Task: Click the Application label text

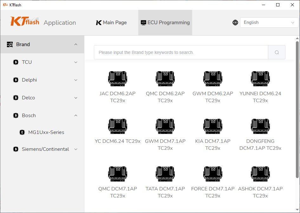Action: point(60,23)
